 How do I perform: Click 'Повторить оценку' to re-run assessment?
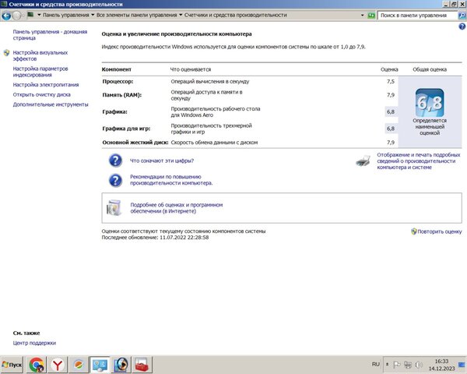[440, 231]
